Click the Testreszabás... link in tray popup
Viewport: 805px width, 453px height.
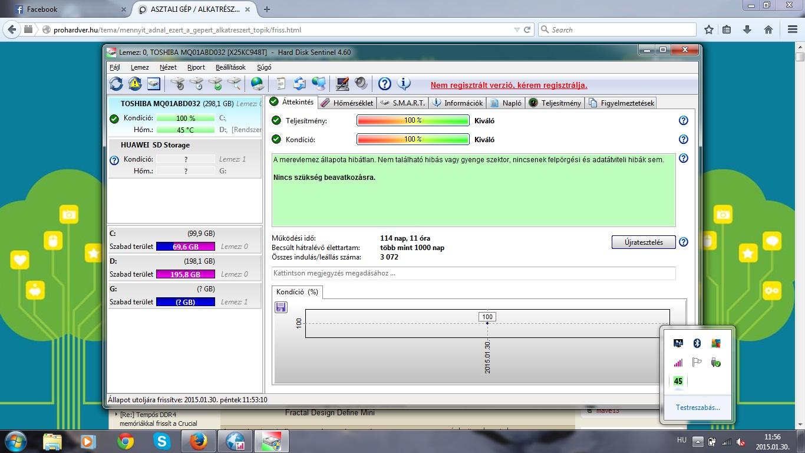[x=698, y=407]
